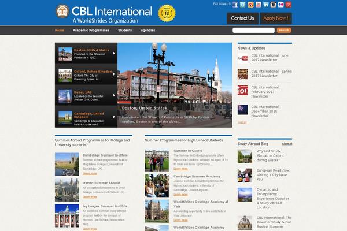The image size is (347, 231).
Task: Open the Oxford Summer Abroad title
Action: (x=101, y=183)
